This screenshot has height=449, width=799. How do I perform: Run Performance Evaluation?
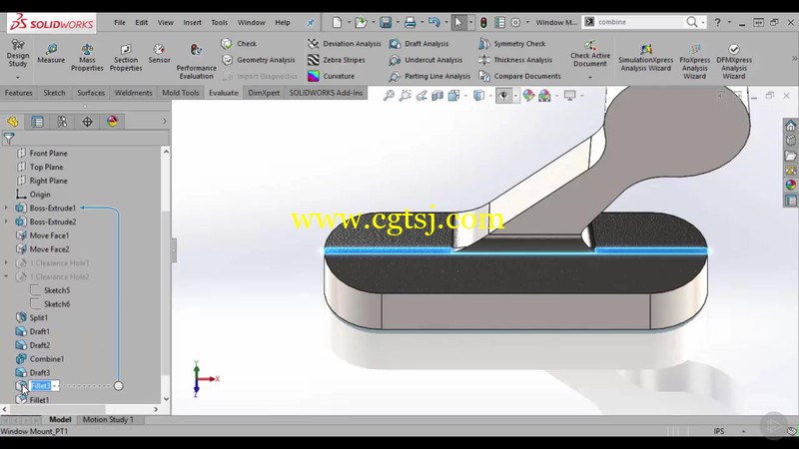[196, 61]
